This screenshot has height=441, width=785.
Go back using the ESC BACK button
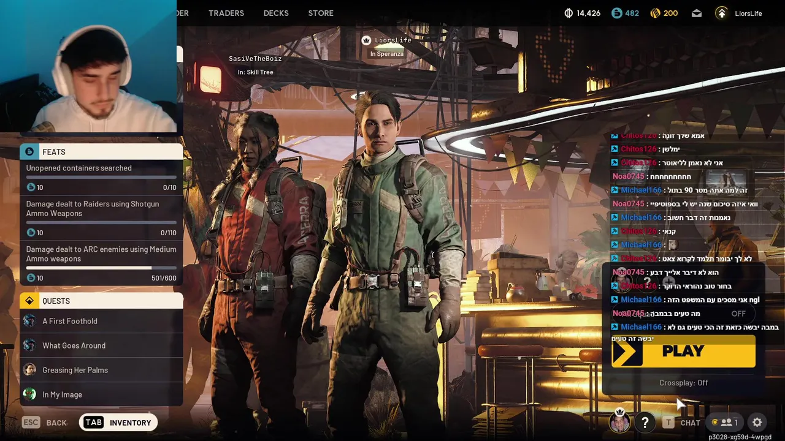click(44, 422)
